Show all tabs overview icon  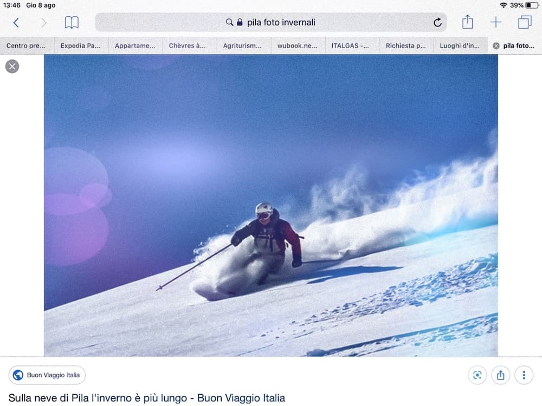point(525,22)
